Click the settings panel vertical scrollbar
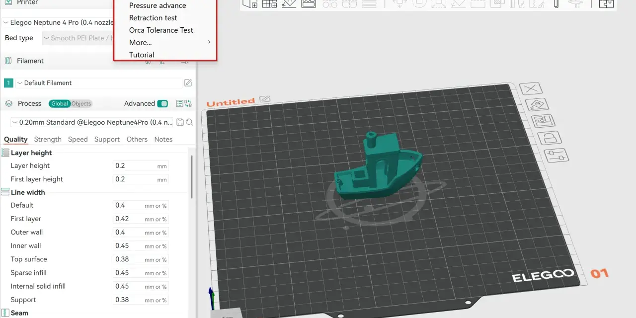 point(192,176)
